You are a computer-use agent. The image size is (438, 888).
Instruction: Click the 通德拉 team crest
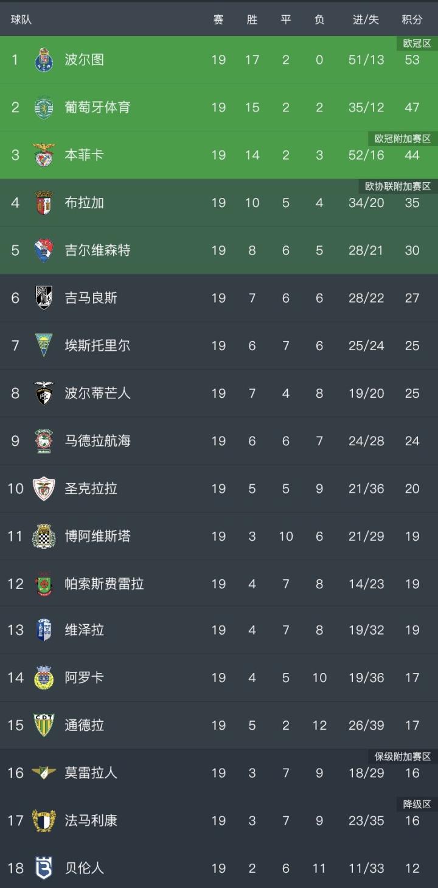point(44,725)
